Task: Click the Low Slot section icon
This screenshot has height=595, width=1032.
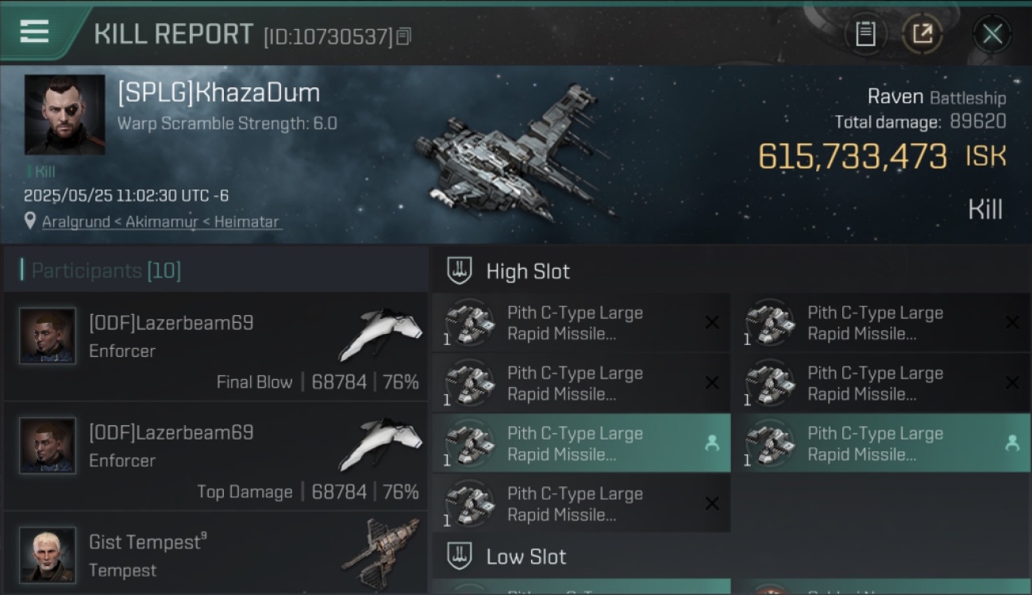Action: (460, 556)
